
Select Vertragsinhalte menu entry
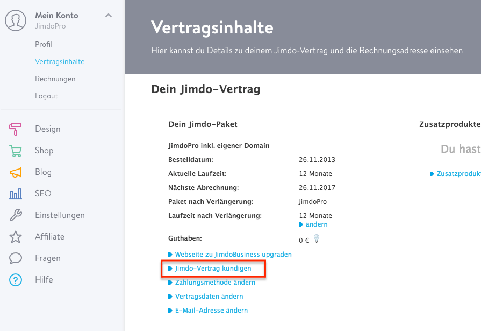tap(60, 61)
